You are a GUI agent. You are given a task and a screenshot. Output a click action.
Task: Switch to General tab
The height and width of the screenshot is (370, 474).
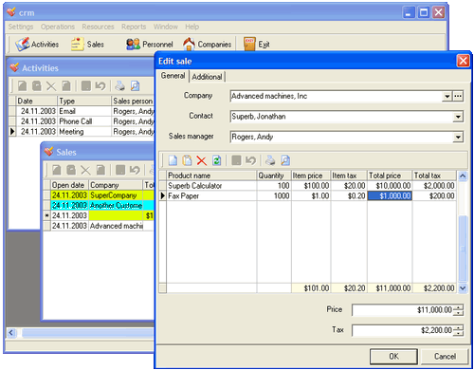tap(173, 76)
